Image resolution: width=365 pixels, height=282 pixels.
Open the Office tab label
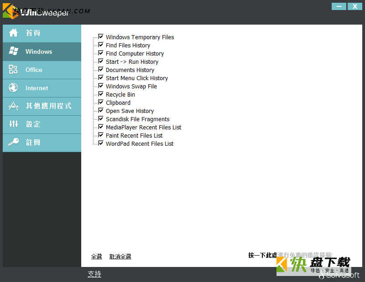34,70
